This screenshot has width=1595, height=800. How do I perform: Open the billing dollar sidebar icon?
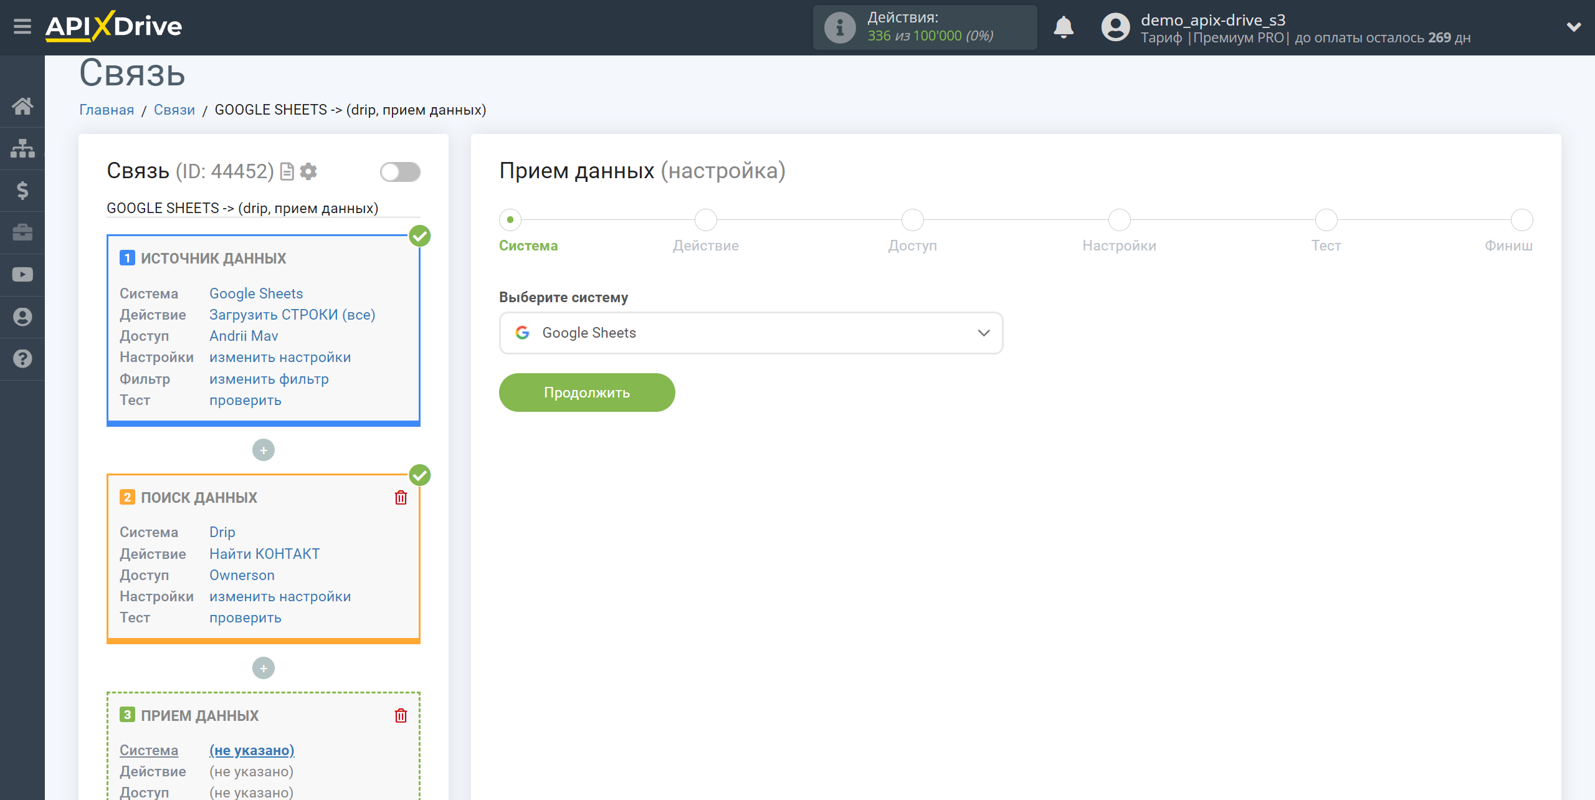click(x=22, y=190)
